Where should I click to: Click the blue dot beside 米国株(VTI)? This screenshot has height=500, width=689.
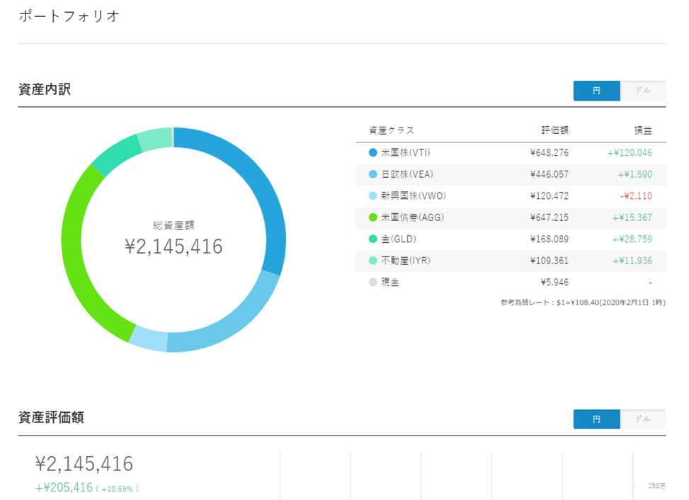tap(373, 152)
